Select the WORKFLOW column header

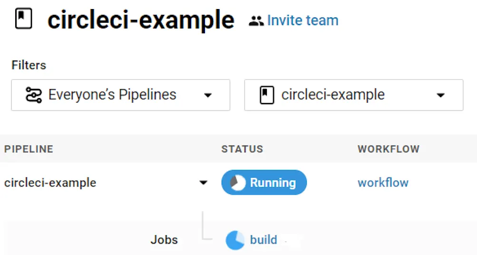click(389, 149)
